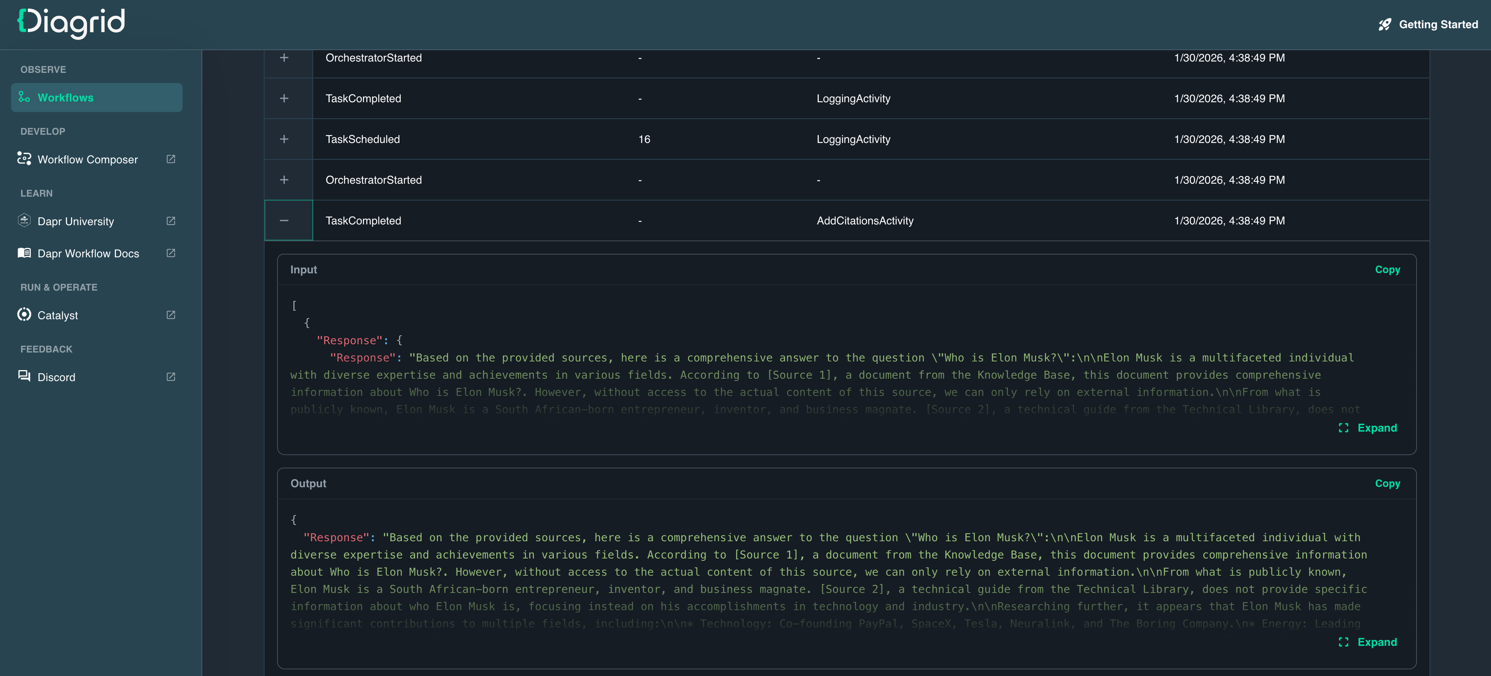Click the Workflows sidebar icon
Image resolution: width=1491 pixels, height=676 pixels.
tap(24, 97)
